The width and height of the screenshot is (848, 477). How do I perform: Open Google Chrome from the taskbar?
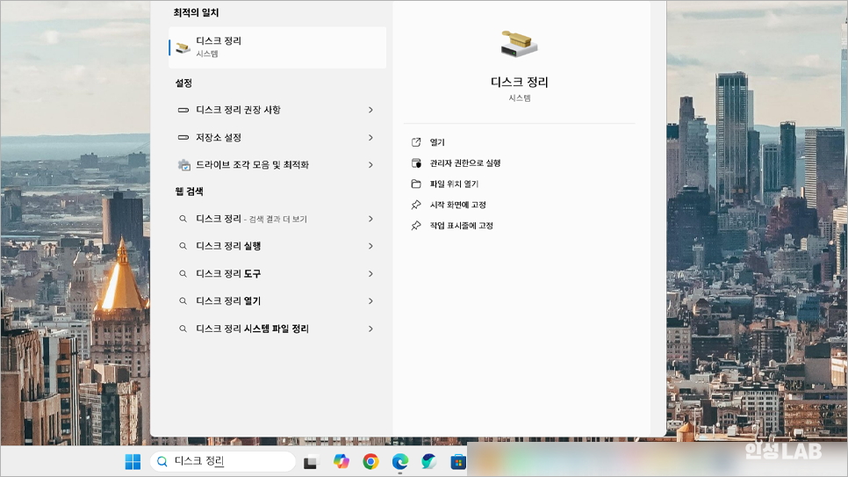coord(370,461)
